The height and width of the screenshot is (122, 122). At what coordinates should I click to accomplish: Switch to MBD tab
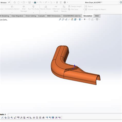click(97, 16)
